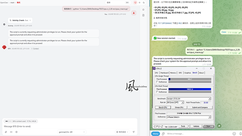Open the side panel layout icon

point(143,10)
